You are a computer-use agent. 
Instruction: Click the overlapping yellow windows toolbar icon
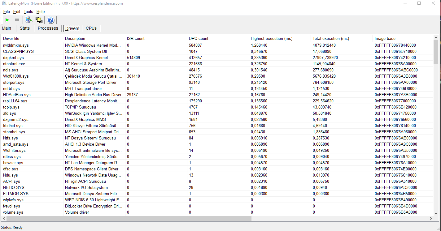click(39, 20)
